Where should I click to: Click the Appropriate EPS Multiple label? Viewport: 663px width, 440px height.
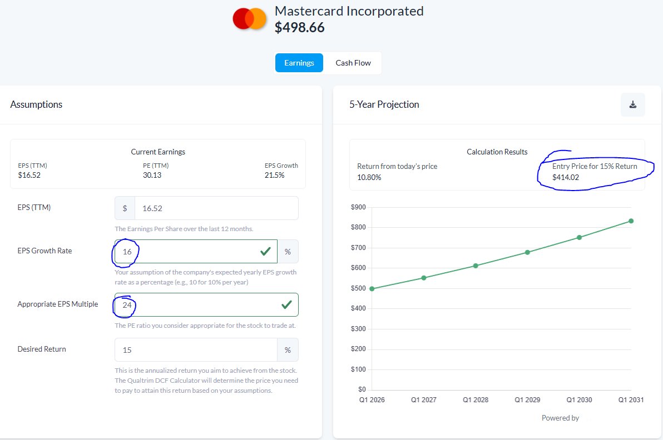click(x=58, y=304)
